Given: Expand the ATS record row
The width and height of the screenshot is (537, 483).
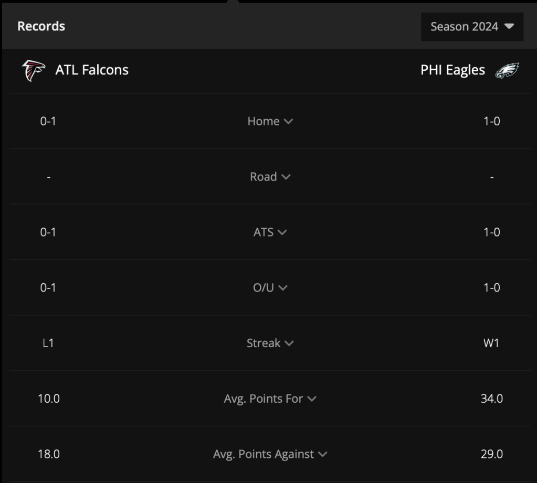Looking at the screenshot, I should point(270,232).
